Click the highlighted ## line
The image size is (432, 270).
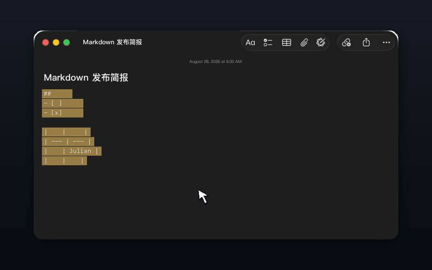click(x=57, y=94)
